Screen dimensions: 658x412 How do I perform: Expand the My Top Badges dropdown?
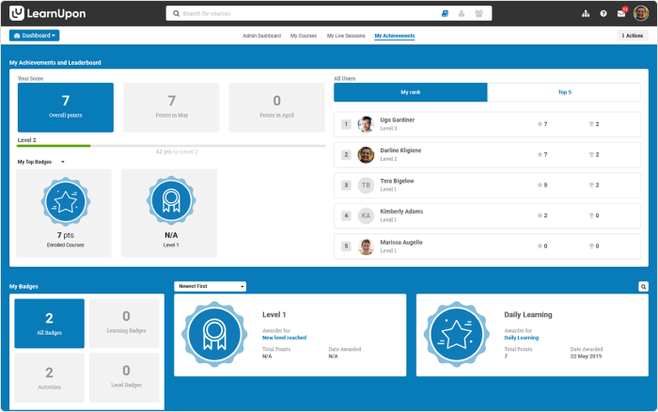coord(41,162)
